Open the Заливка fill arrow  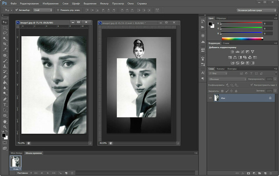tap(275, 91)
